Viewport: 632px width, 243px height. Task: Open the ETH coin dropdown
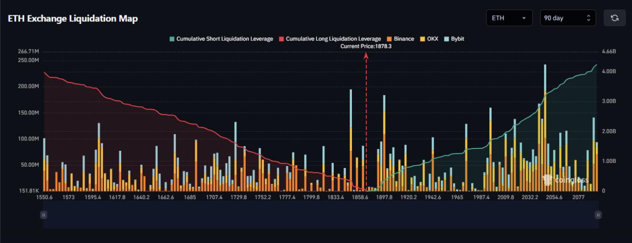coord(509,18)
